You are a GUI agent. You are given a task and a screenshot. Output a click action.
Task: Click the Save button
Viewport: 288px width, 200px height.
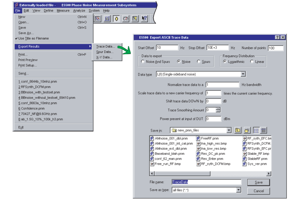(259, 182)
